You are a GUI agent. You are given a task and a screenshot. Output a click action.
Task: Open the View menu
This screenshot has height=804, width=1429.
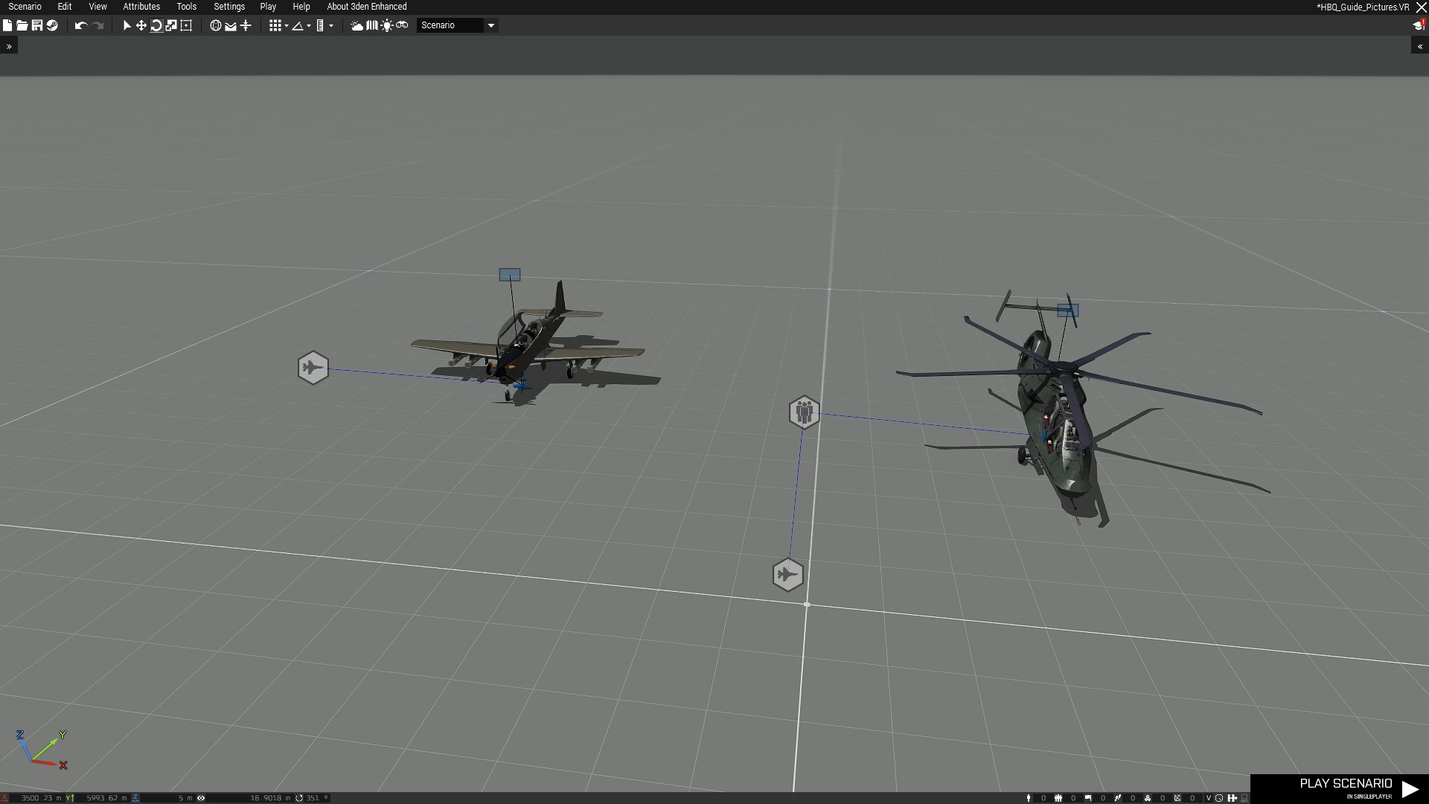(97, 7)
